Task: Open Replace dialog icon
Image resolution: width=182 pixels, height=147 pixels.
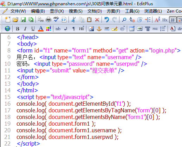Action: 132,20
